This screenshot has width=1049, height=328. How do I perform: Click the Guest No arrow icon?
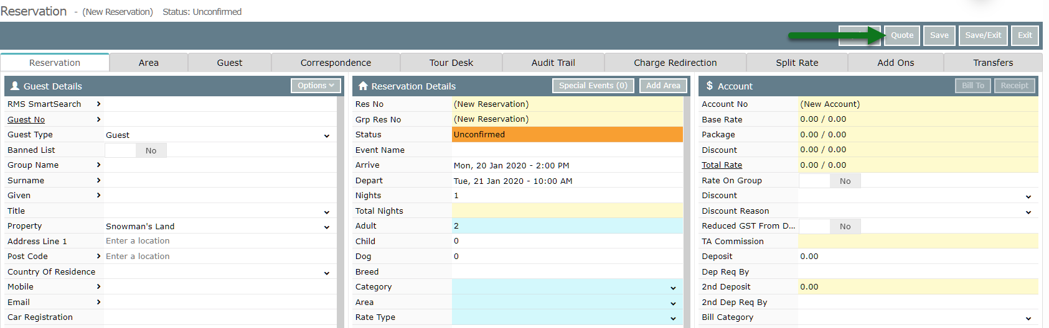pos(98,119)
